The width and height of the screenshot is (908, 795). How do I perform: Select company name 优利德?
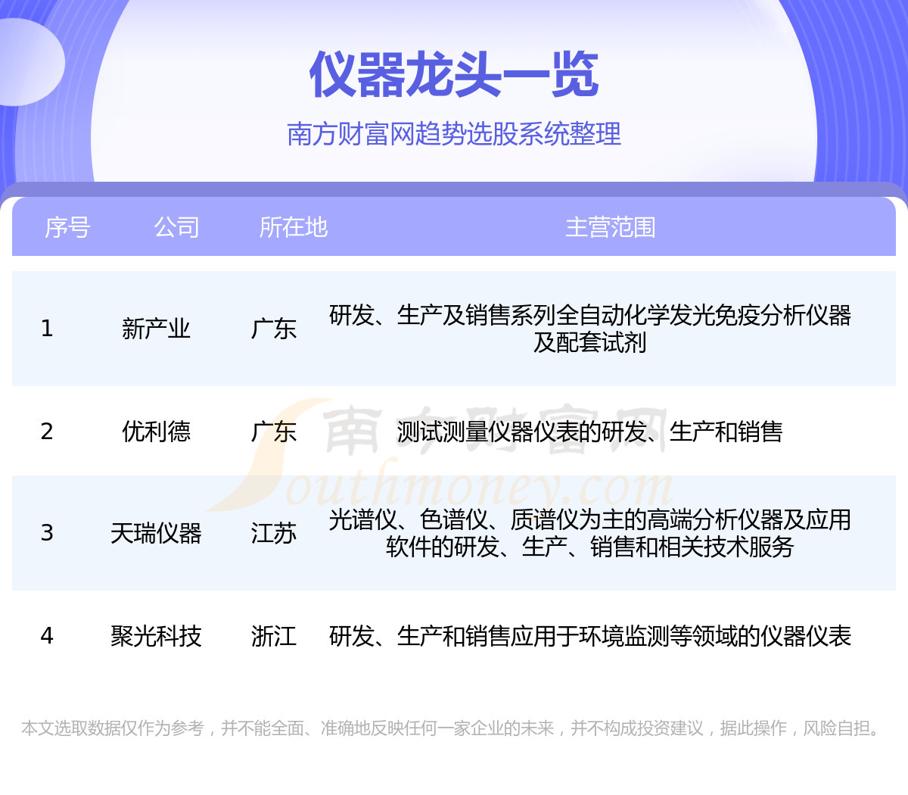point(156,432)
